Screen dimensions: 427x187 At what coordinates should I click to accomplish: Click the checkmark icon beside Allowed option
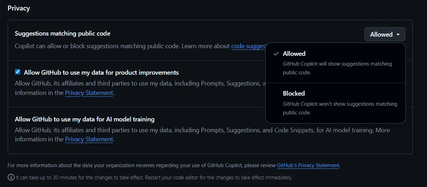276,54
